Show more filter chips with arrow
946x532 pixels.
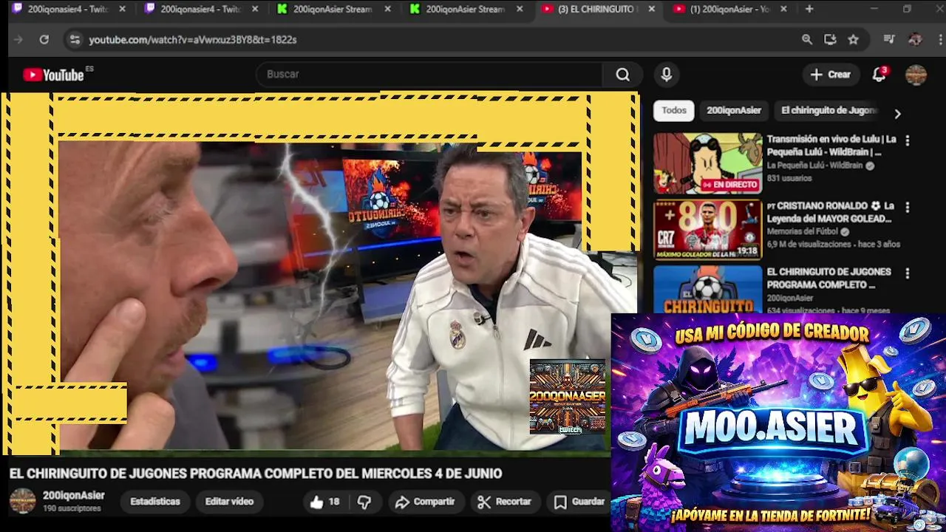pos(897,114)
